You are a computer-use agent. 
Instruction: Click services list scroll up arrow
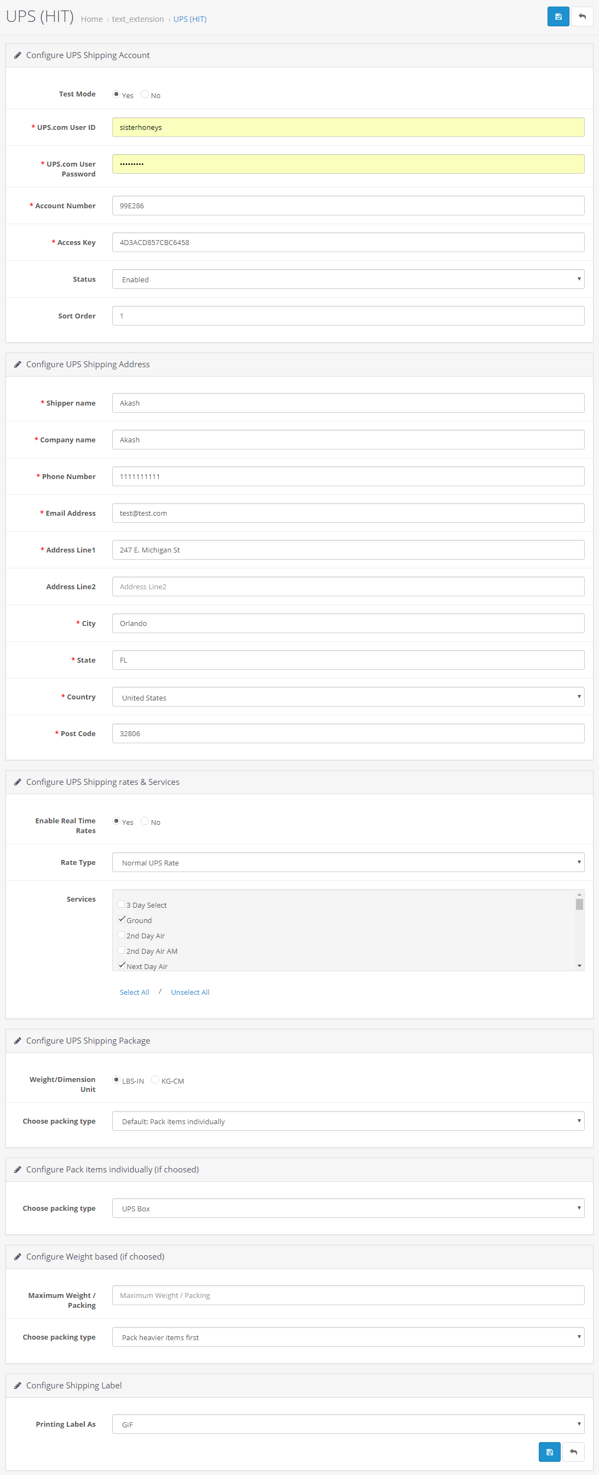point(579,895)
